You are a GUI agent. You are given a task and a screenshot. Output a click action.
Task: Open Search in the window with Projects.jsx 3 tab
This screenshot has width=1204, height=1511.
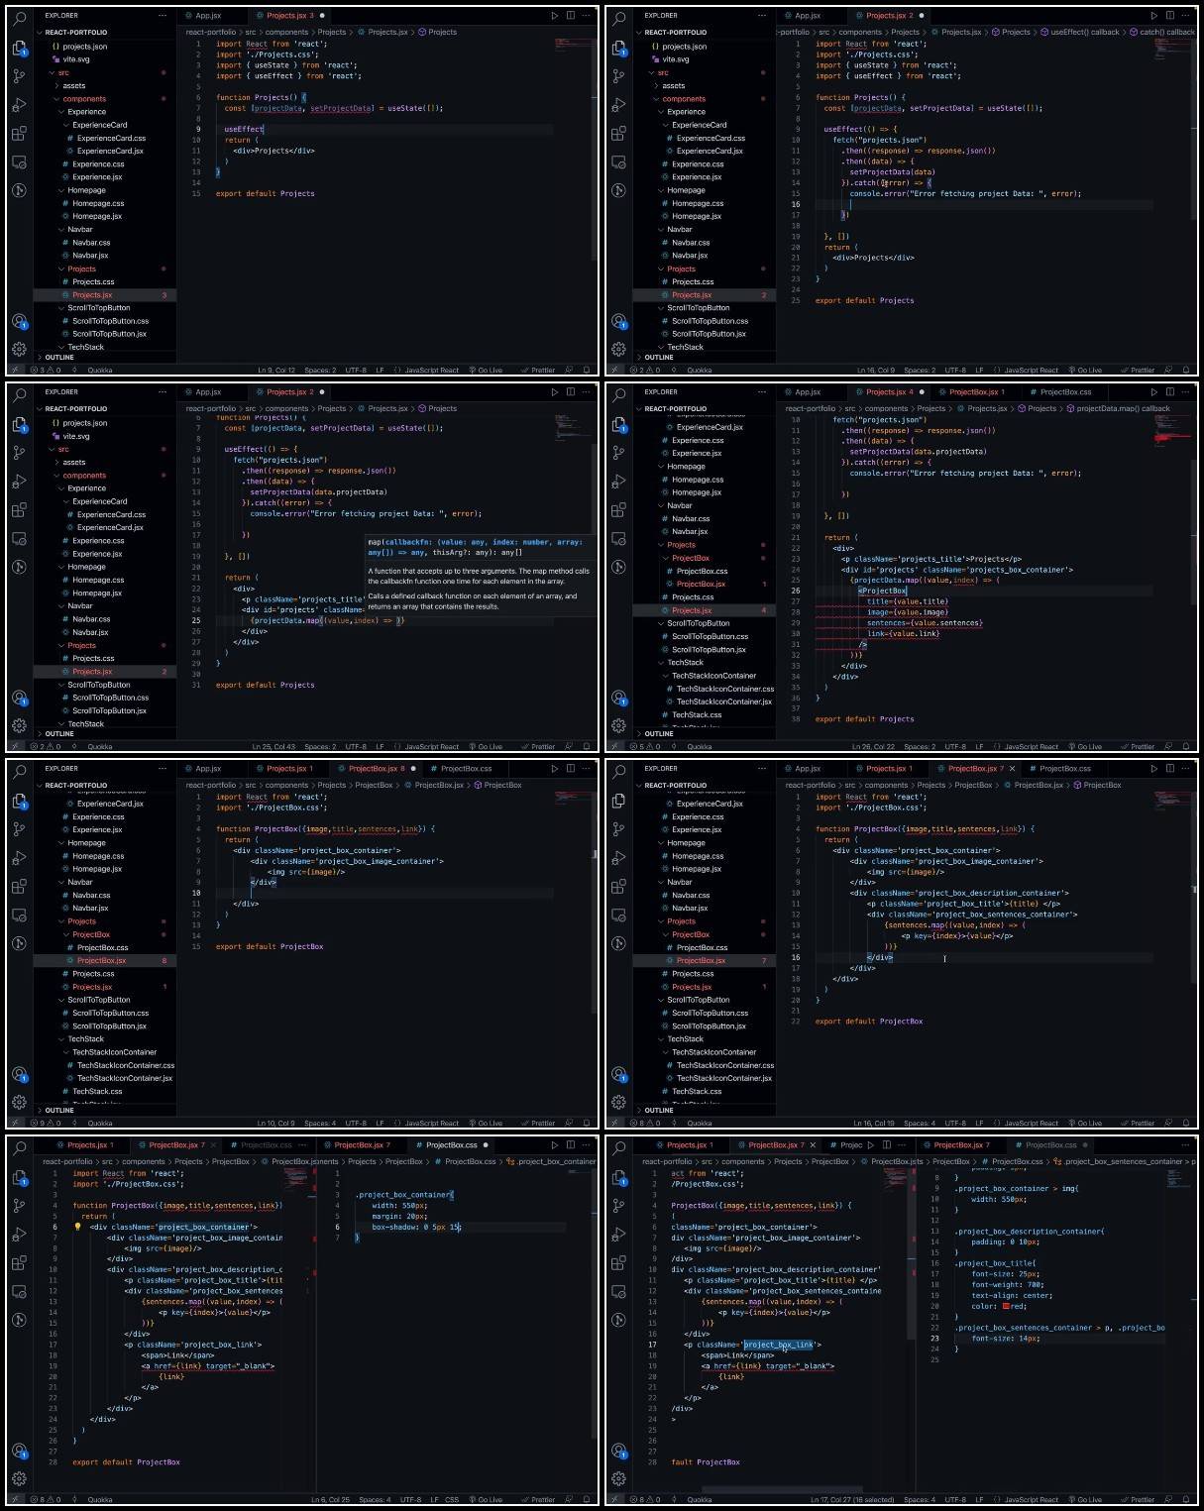(19, 18)
